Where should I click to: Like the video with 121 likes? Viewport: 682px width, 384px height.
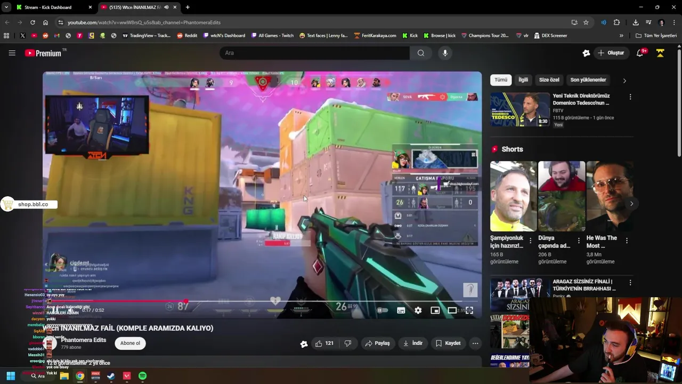(x=324, y=343)
